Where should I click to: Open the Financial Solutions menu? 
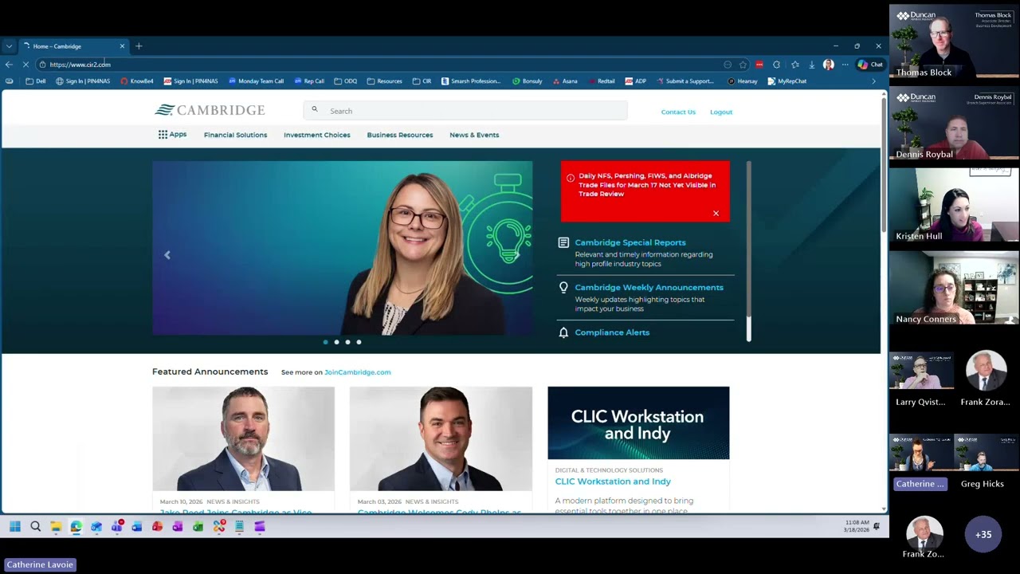(x=235, y=135)
